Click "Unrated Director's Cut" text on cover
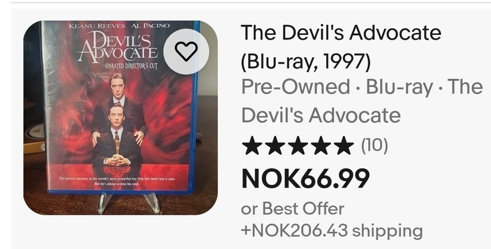491x249 pixels. (131, 66)
